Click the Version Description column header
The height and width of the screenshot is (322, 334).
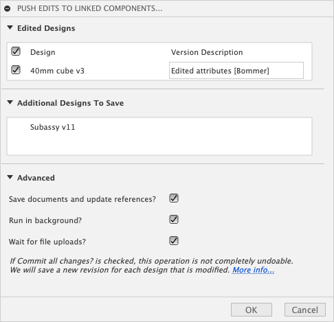[207, 52]
